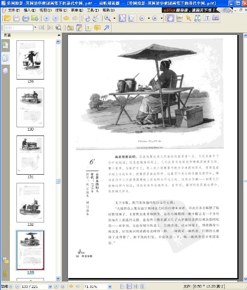This screenshot has height=290, width=247.
Task: Open the 表单 (Forms) menu
Action: point(77,10)
